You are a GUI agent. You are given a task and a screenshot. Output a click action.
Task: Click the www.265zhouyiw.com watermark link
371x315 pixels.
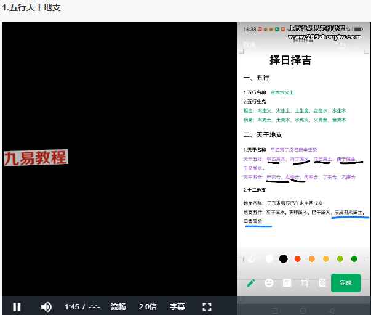click(325, 37)
